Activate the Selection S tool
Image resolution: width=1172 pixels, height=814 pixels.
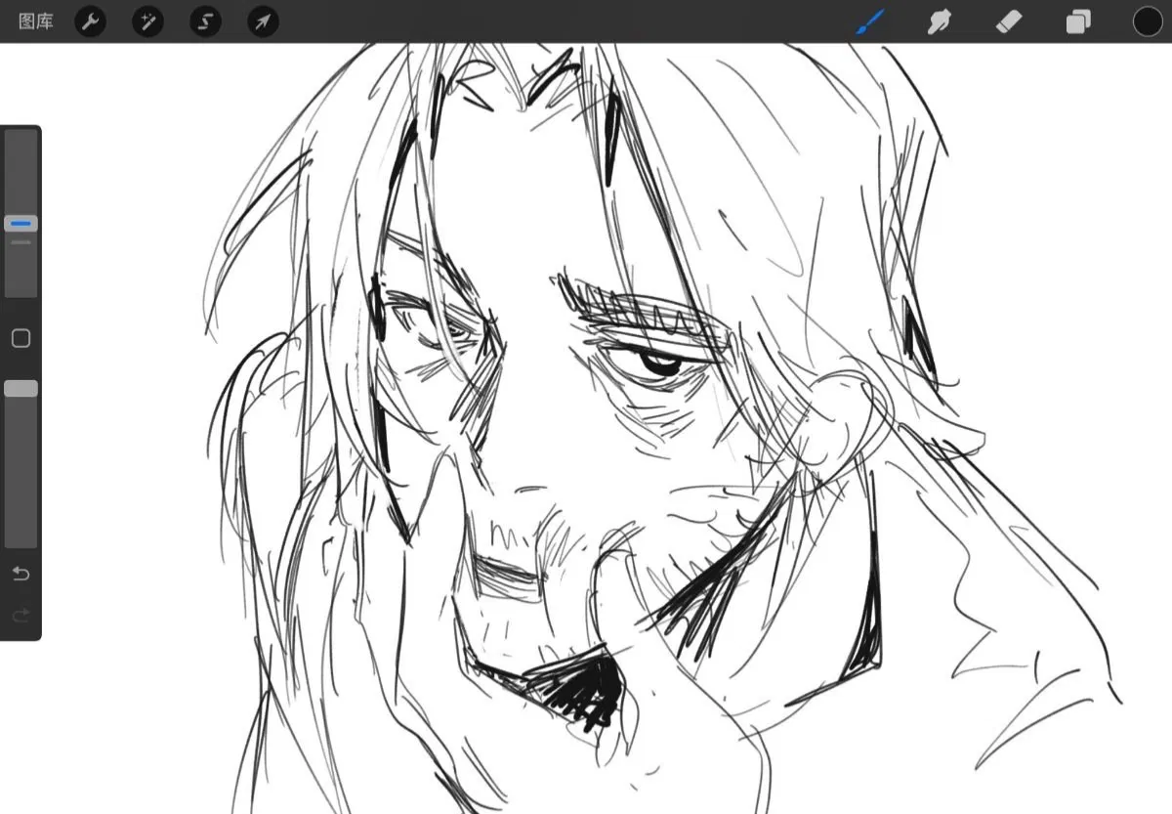pyautogui.click(x=205, y=21)
